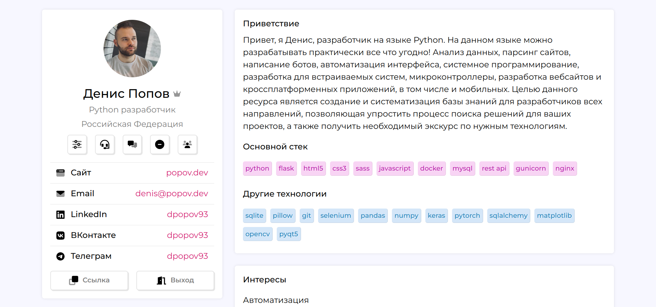This screenshot has width=656, height=307.
Task: Click the ВКонтакте row label
Action: 93,235
